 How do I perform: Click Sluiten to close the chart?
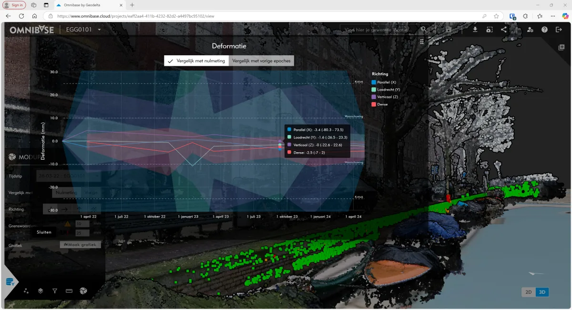[44, 232]
